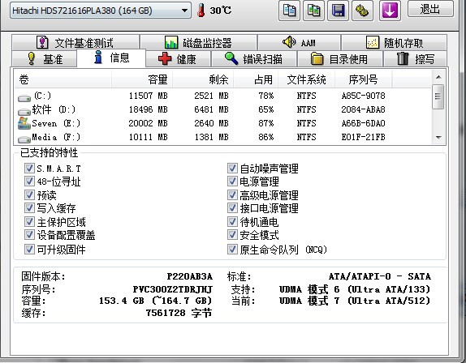The image size is (466, 363).
Task: Toggle the S.M.A.R.T checkbox
Action: [x=29, y=169]
